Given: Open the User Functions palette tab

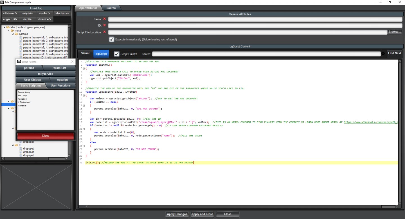Looking at the screenshot, I should point(60,86).
